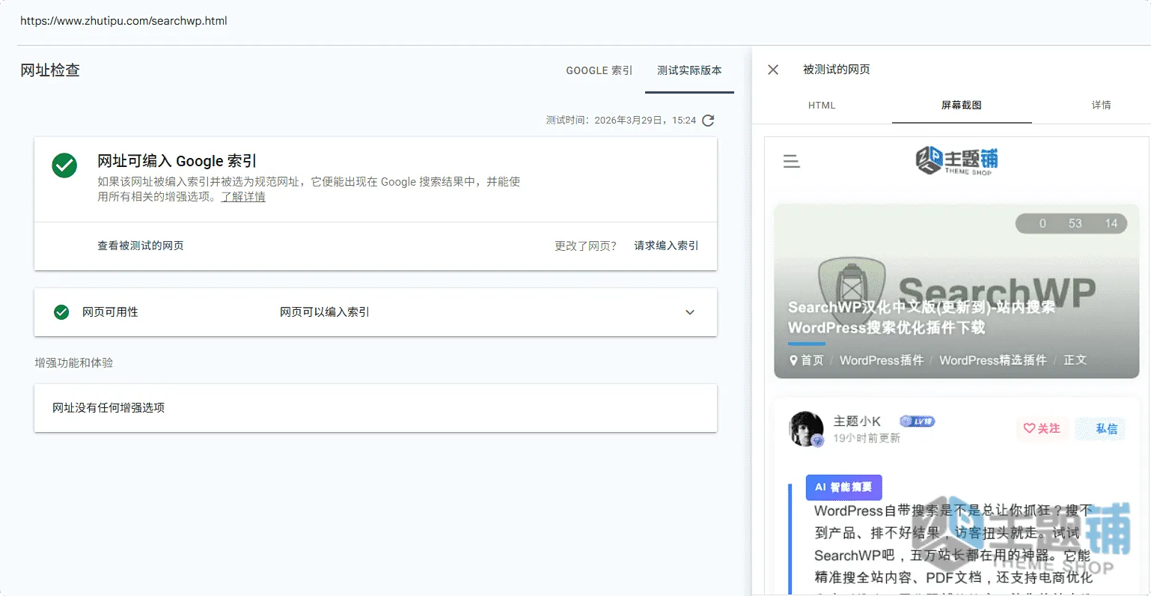This screenshot has height=596, width=1151.
Task: Click the WordPress插件 breadcrumb link
Action: pyautogui.click(x=882, y=360)
